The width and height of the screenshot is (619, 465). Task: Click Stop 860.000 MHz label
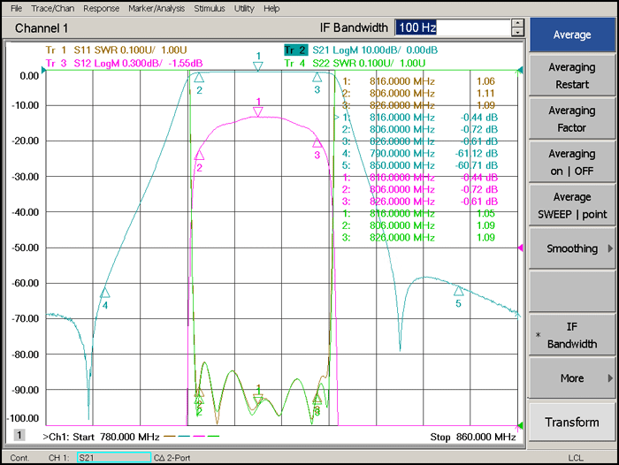pyautogui.click(x=473, y=437)
